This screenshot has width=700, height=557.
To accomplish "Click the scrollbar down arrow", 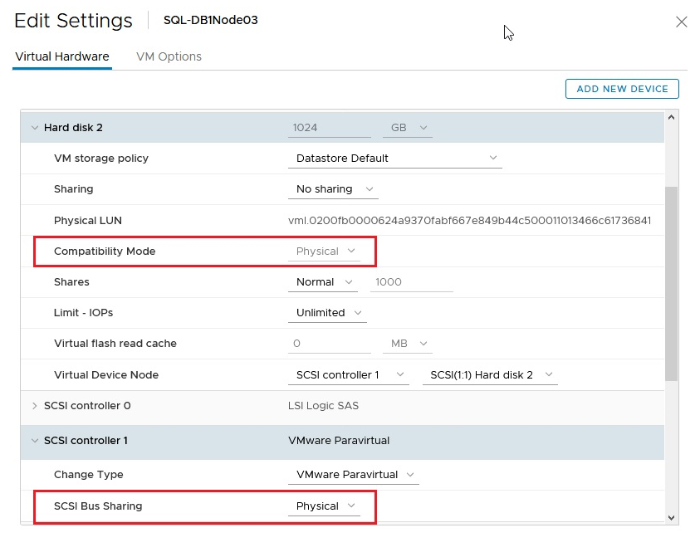I will (x=671, y=517).
